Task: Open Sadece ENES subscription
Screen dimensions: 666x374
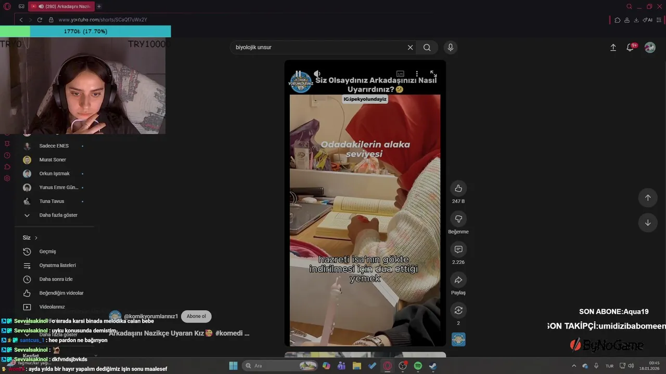Action: coord(54,146)
